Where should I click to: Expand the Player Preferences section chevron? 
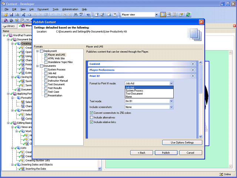[x=193, y=70]
